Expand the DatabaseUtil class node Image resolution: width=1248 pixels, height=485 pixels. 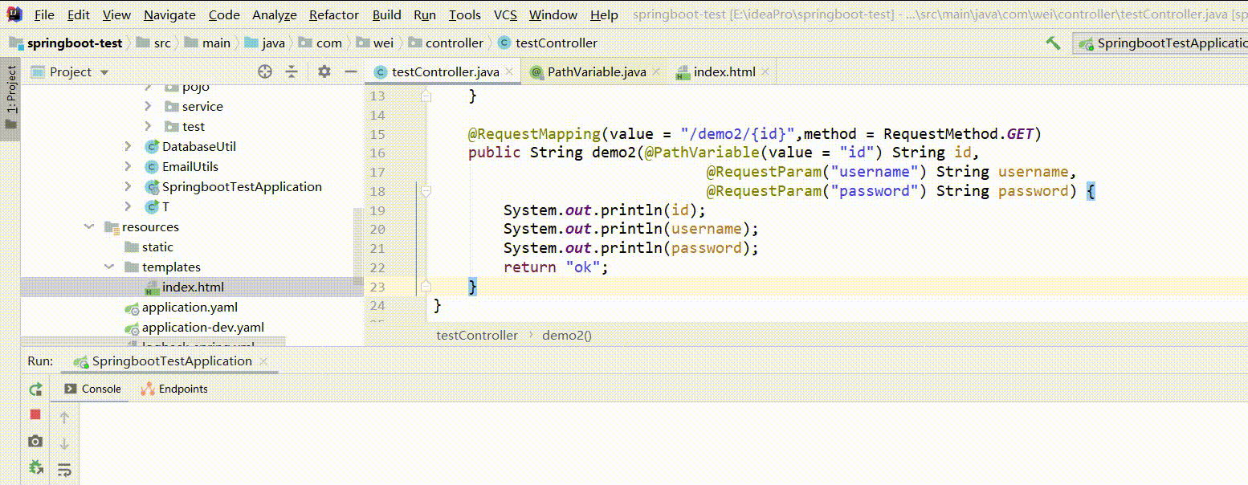[x=128, y=146]
